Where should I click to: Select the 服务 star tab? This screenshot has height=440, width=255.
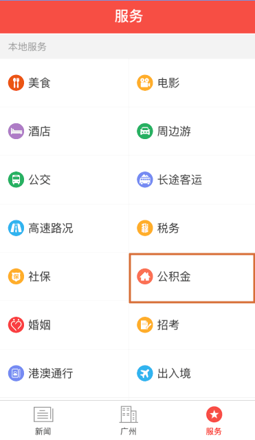[x=214, y=421]
